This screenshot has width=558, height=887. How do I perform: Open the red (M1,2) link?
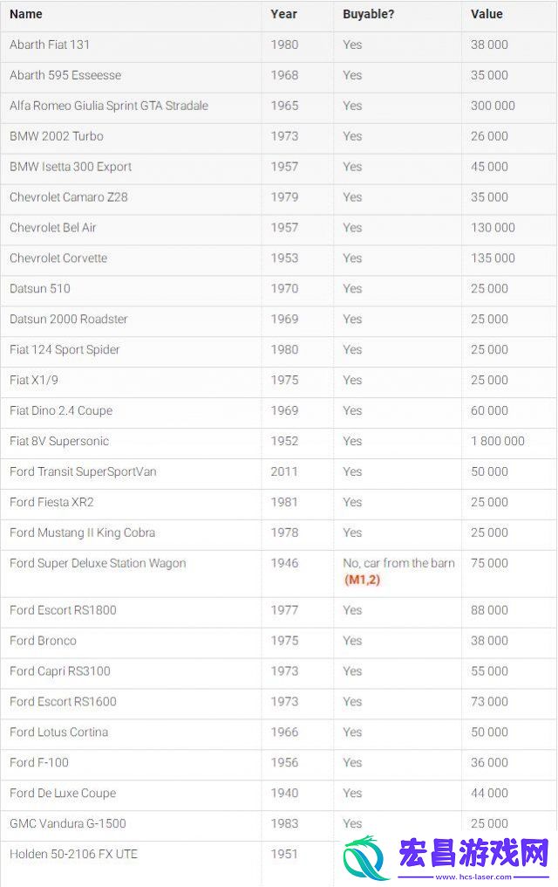click(x=362, y=580)
